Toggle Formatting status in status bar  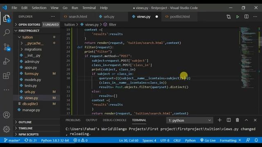[230, 140]
